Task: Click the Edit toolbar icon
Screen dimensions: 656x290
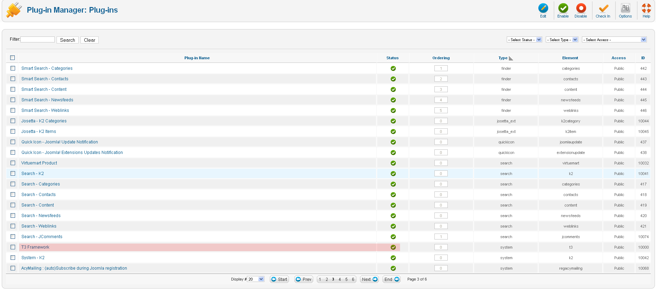Action: (x=543, y=8)
